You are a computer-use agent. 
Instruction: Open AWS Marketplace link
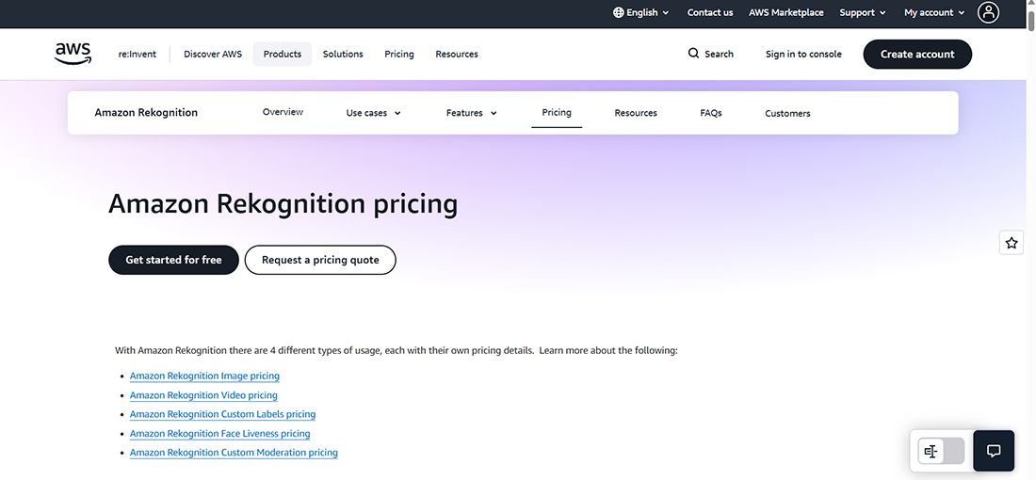click(786, 12)
